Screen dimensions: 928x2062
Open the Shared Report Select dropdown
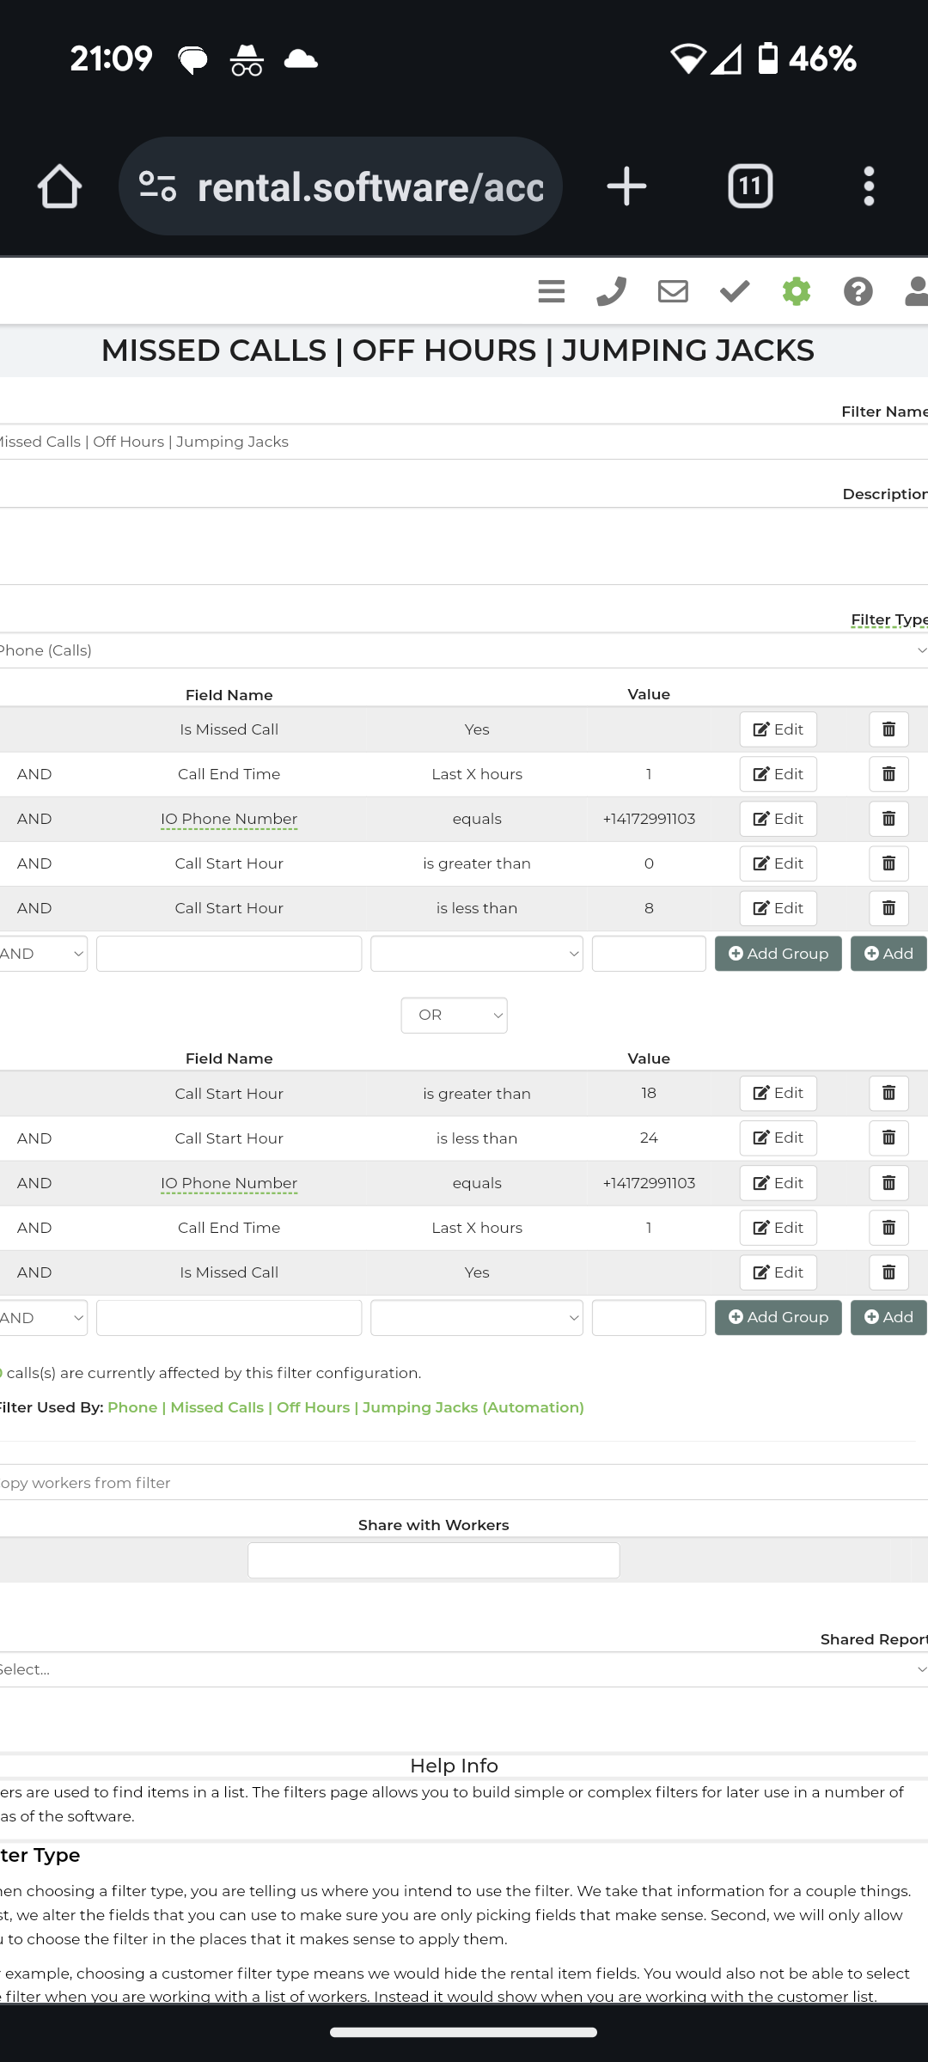tap(464, 1669)
